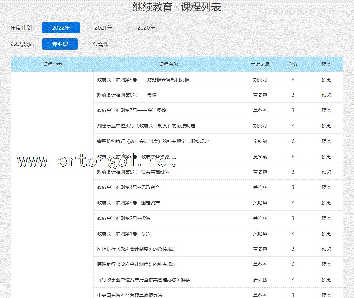The height and width of the screenshot is (298, 354).
Task: Open course title 政府会计准则第2号--投资
Action: pyautogui.click(x=124, y=218)
